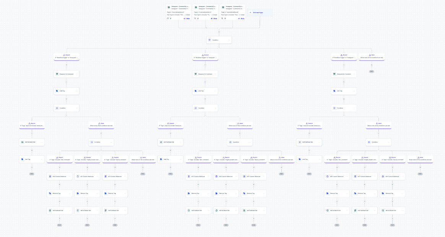Click 'INSTAGRAM DM' label at end of #17 branch
Viewport: 445px width, 237px height.
pyautogui.click(x=363, y=210)
